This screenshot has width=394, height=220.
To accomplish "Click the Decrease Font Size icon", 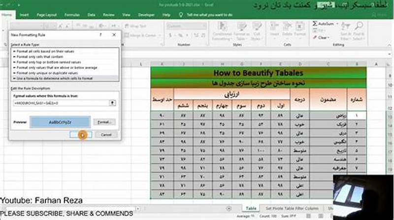I will click(67, 26).
